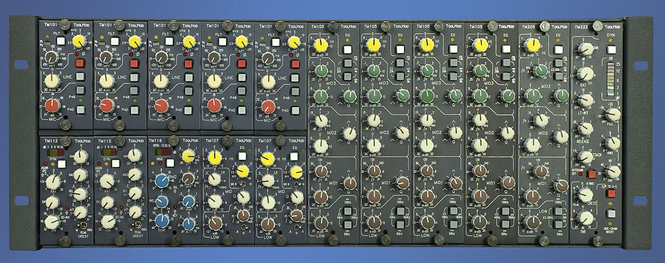Enable P48 on the fifth TM101 module

coord(295,90)
